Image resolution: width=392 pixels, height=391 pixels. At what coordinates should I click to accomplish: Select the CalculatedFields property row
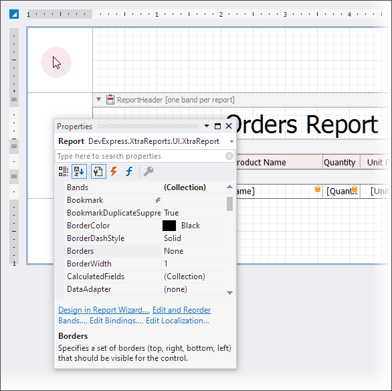tap(144, 277)
